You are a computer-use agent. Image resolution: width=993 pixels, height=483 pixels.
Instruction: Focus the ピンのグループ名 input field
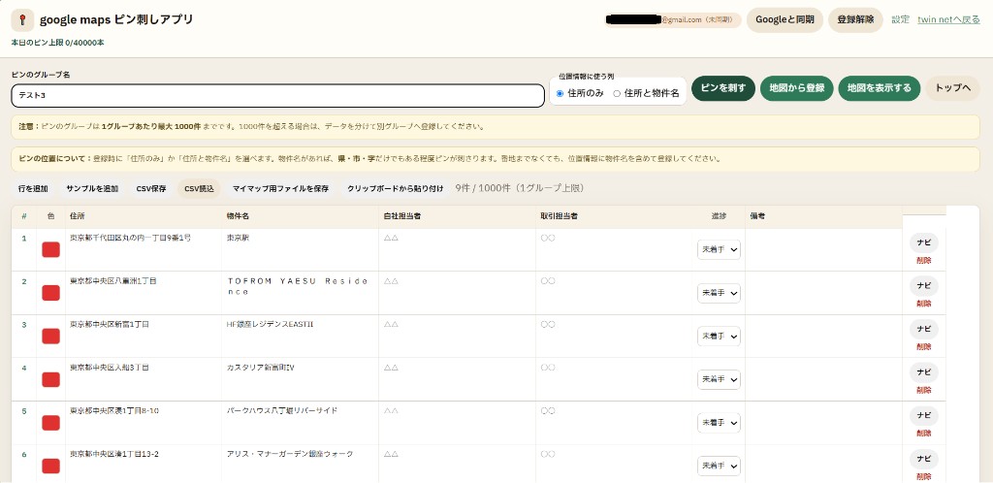tap(278, 96)
